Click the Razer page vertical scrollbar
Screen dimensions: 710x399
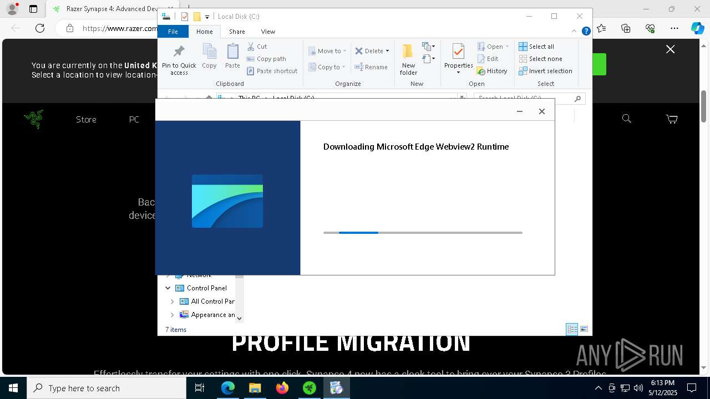(x=704, y=106)
